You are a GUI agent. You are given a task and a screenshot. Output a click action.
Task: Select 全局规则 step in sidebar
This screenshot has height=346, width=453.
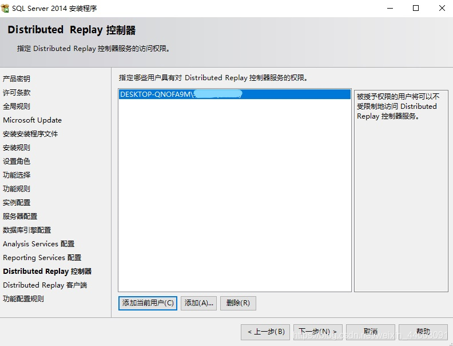click(17, 106)
